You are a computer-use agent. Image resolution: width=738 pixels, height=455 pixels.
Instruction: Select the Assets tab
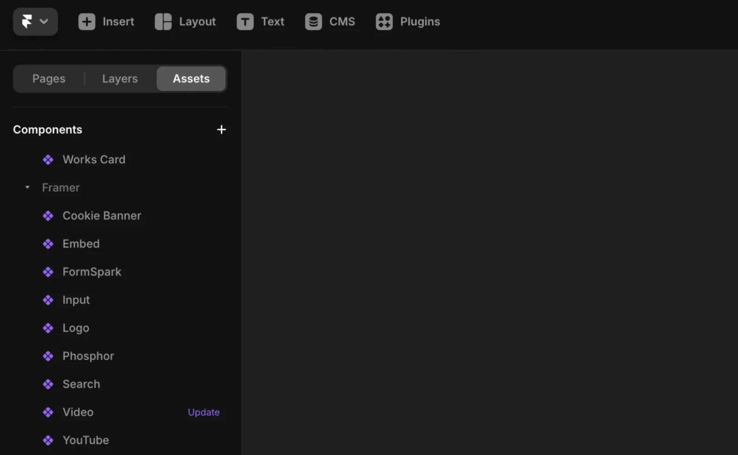coord(191,79)
